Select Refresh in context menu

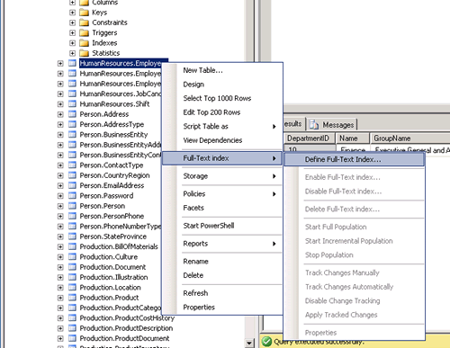tap(222, 293)
